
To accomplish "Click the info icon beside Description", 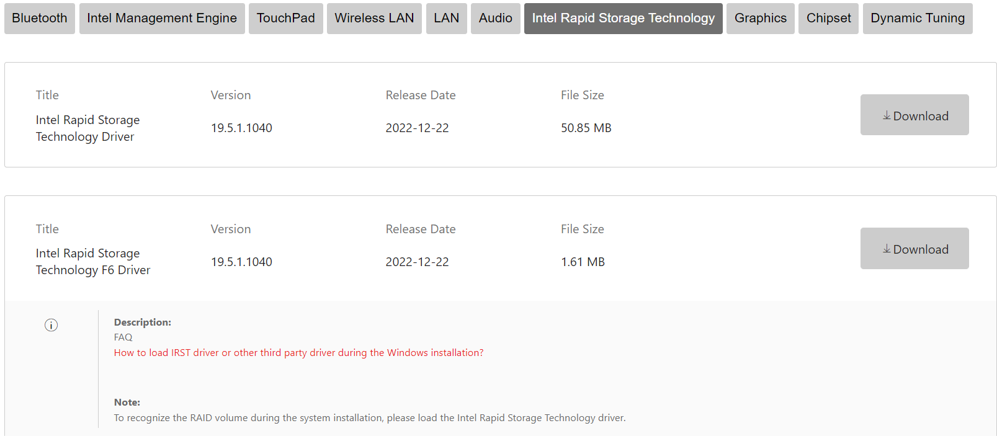I will [x=51, y=325].
